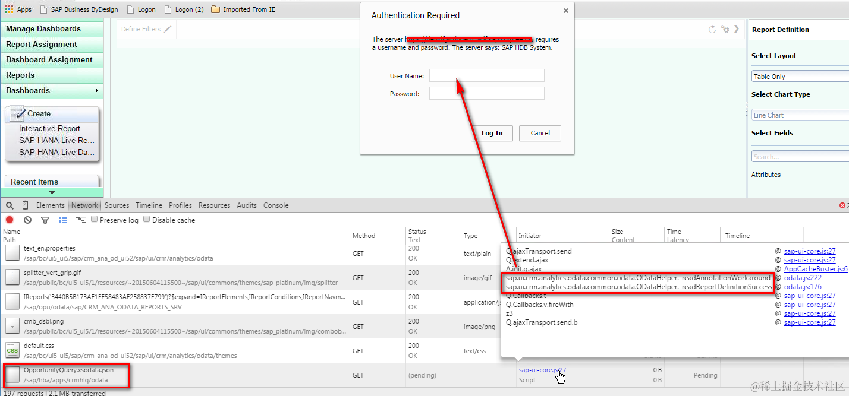Toggle the overview waterfall icon
The image size is (849, 396).
point(81,220)
